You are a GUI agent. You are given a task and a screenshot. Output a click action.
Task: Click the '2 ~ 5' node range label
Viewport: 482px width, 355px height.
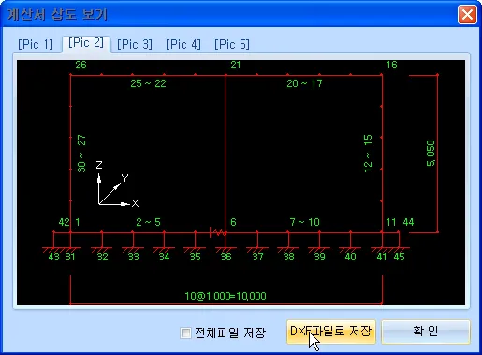[148, 222]
